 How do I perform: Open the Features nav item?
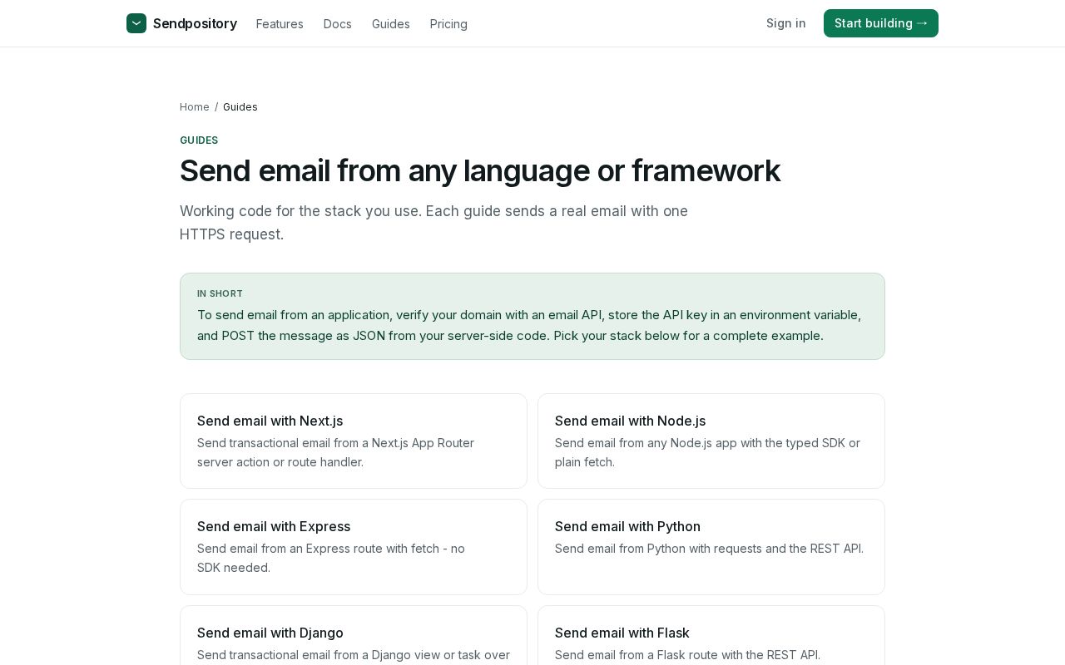[x=280, y=24]
